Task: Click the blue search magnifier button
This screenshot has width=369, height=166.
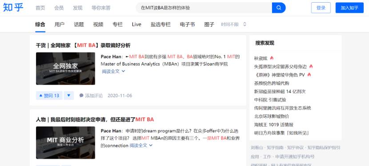Action: 279,8
